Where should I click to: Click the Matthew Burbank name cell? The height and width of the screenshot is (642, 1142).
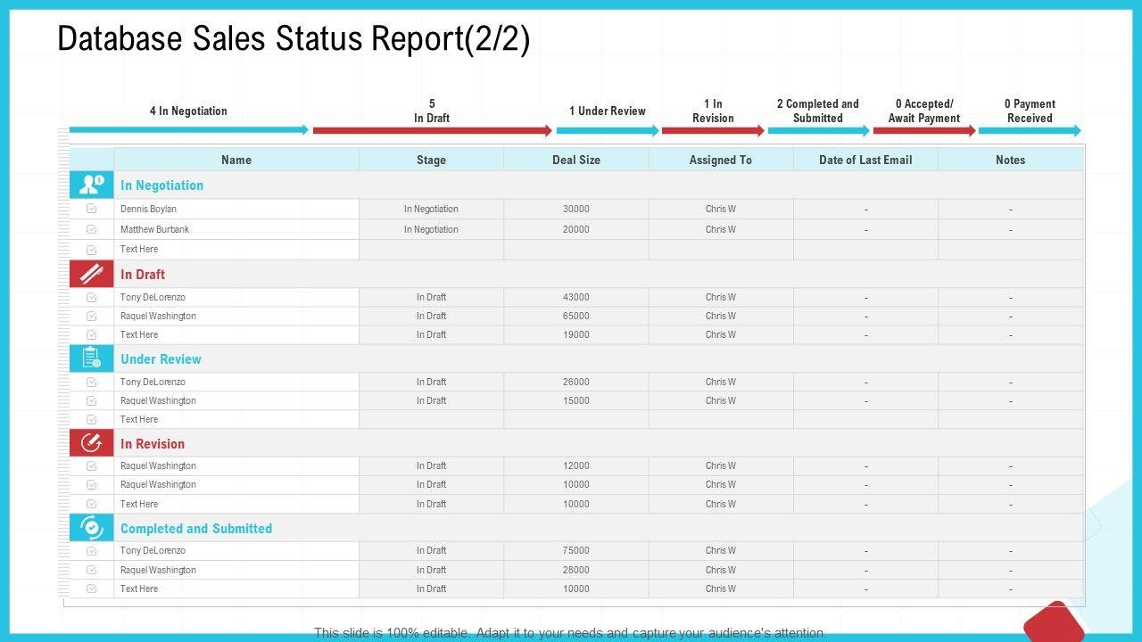point(236,229)
